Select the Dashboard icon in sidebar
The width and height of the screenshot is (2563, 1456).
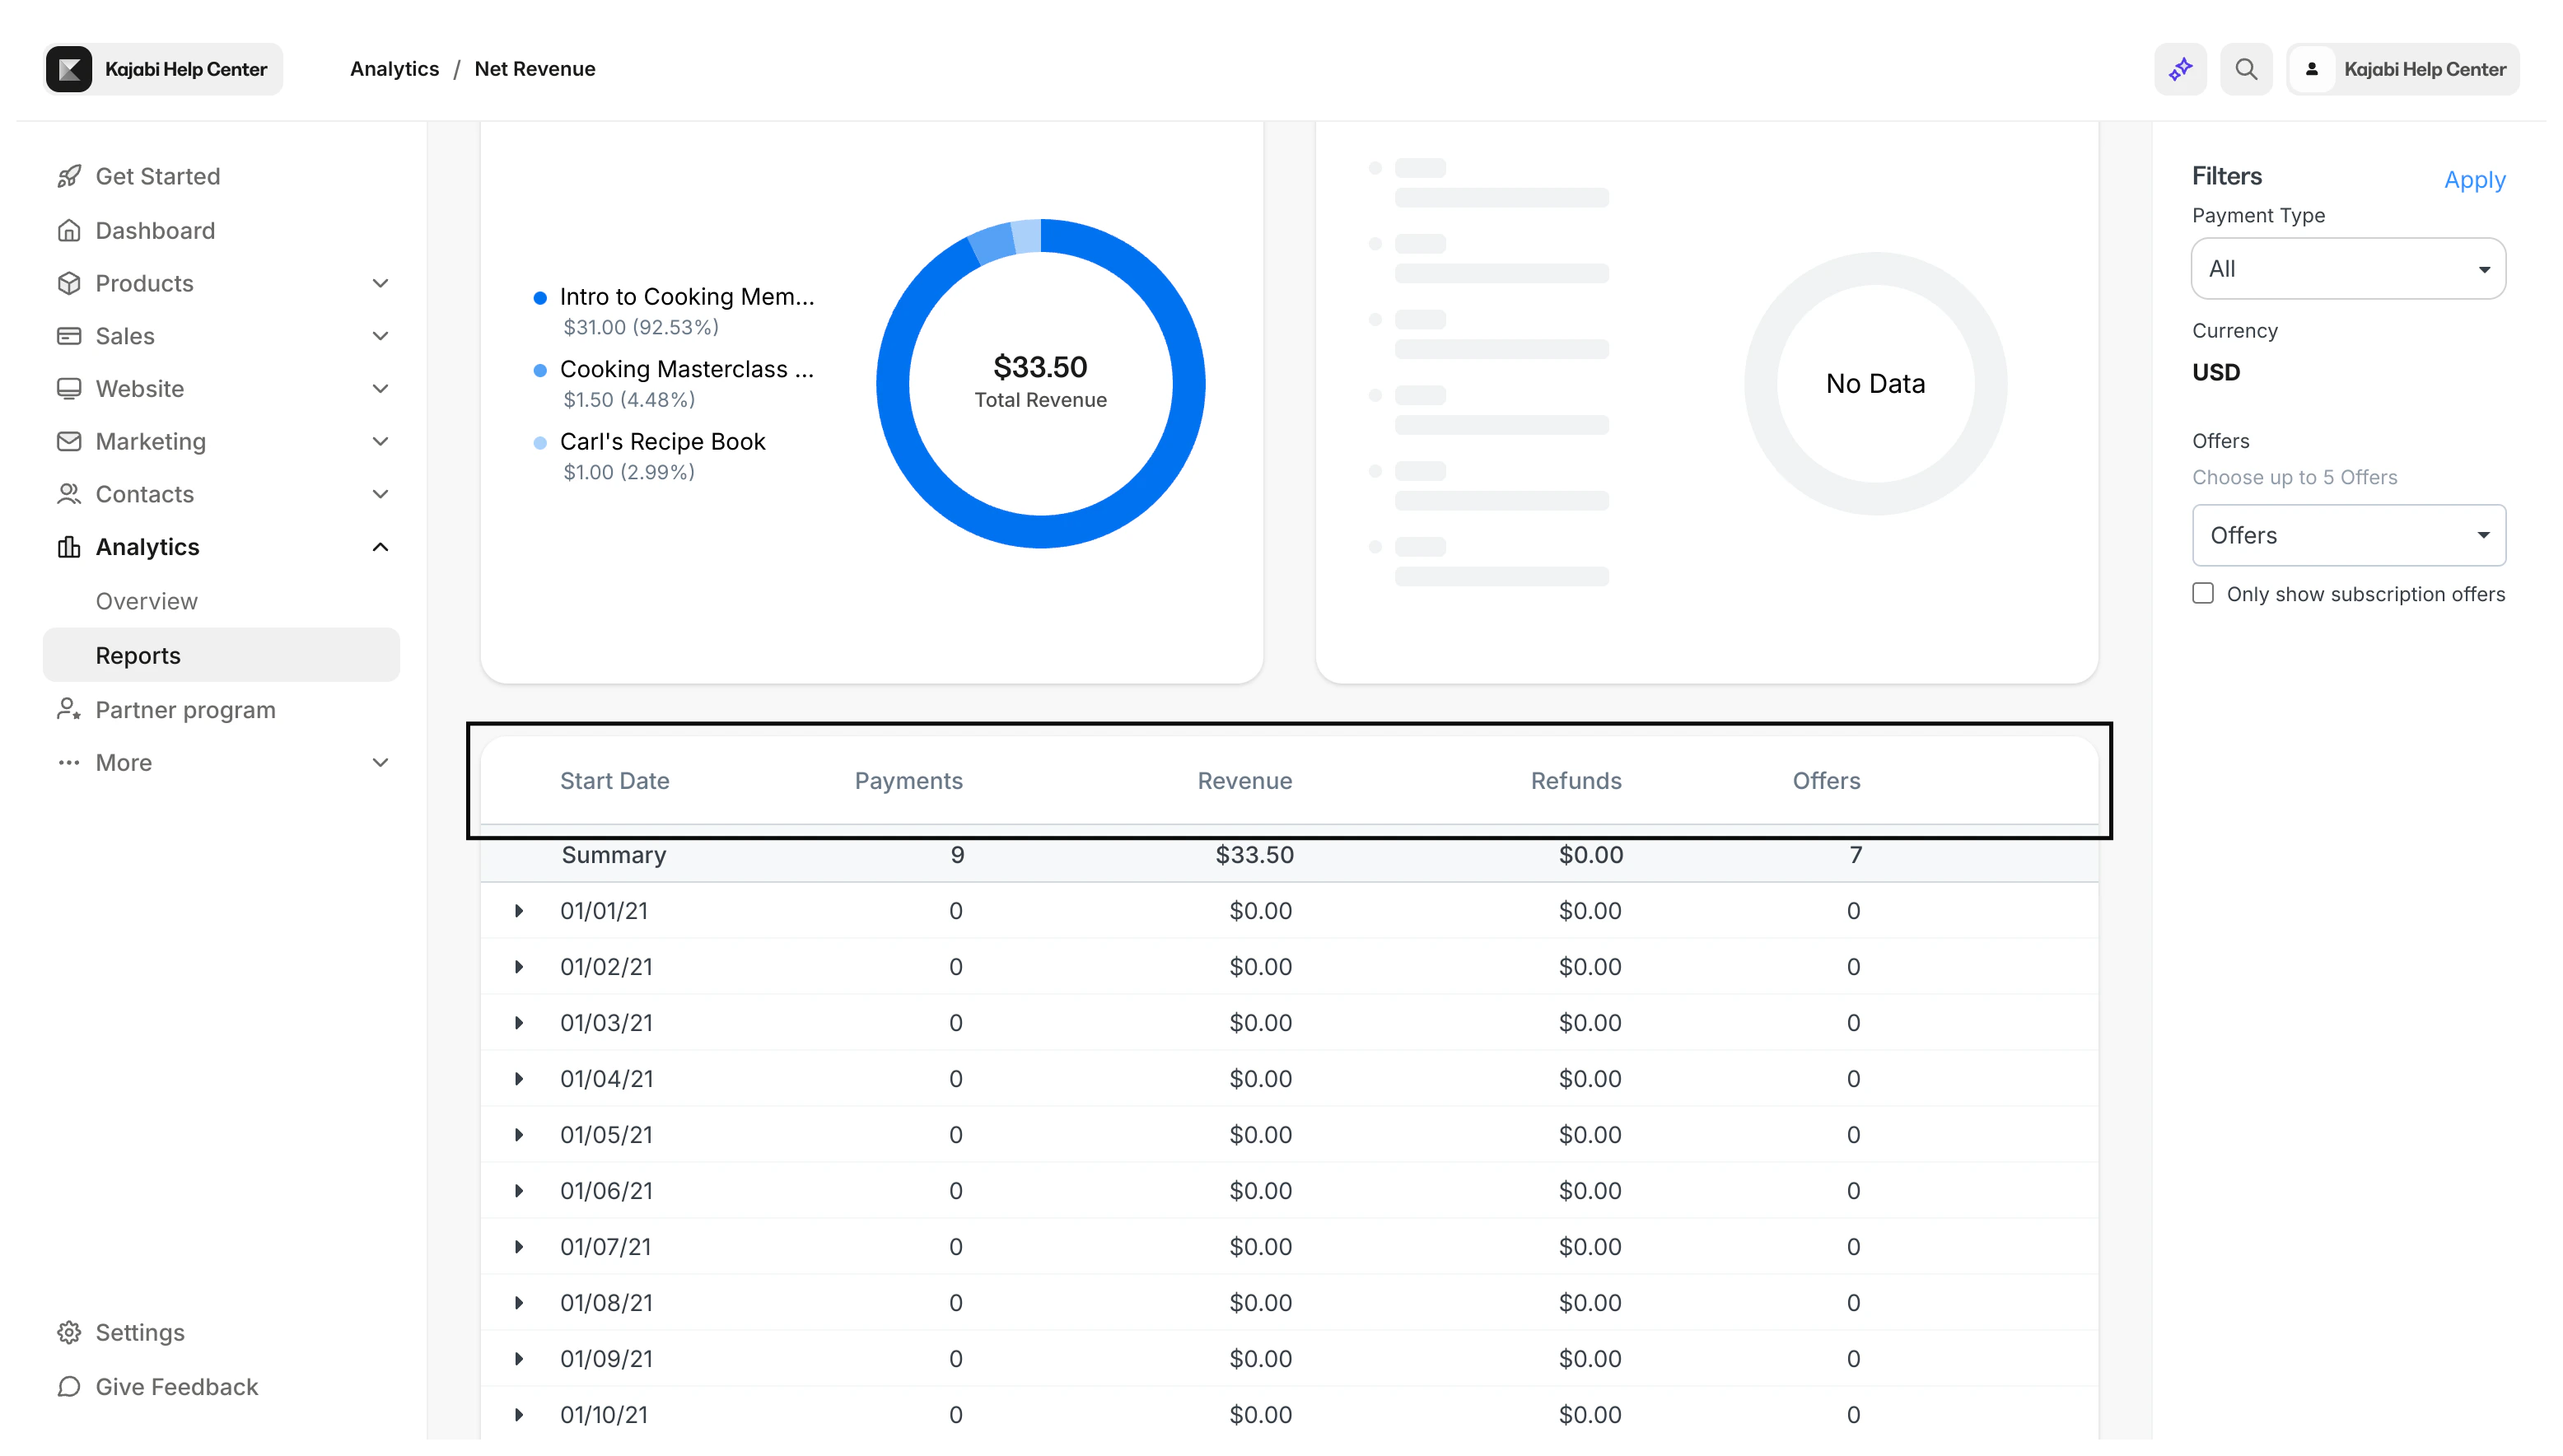point(69,230)
